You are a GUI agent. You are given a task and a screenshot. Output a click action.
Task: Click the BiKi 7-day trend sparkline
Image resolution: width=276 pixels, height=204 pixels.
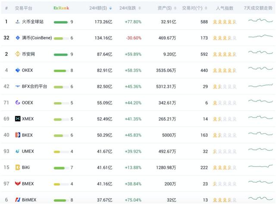260,166
